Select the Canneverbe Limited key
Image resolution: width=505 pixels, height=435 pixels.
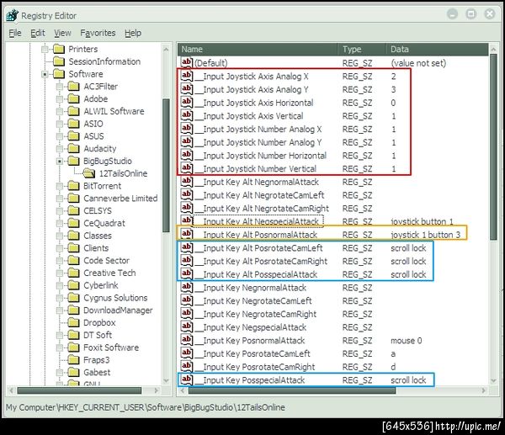[120, 199]
